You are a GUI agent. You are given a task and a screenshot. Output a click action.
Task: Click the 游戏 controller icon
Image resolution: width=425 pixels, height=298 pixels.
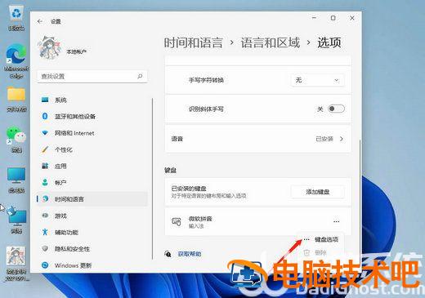(x=45, y=216)
